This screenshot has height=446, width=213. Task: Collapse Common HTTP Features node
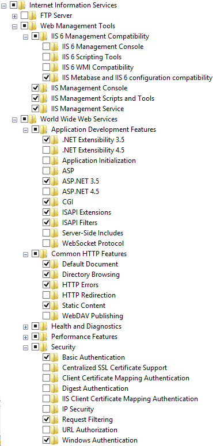tap(26, 254)
